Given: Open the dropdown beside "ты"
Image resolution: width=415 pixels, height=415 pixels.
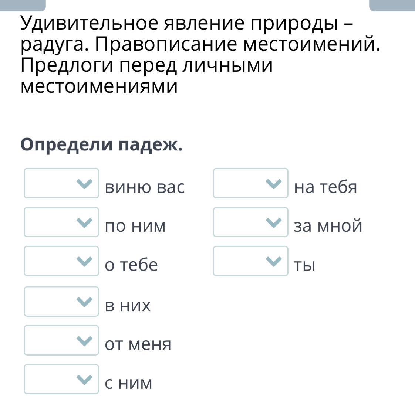Looking at the screenshot, I should pyautogui.click(x=250, y=261).
